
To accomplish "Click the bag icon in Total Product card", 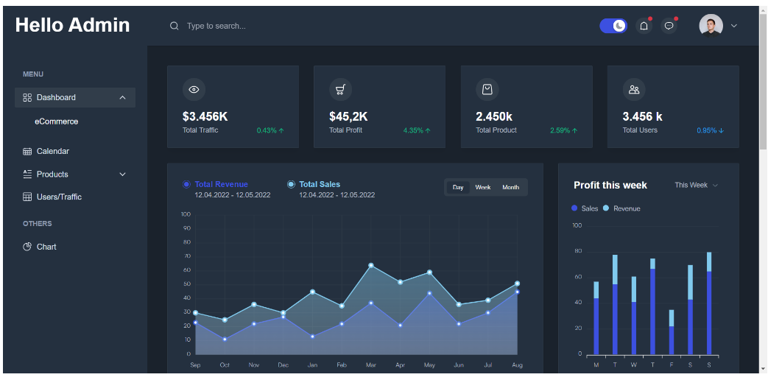I will point(487,90).
